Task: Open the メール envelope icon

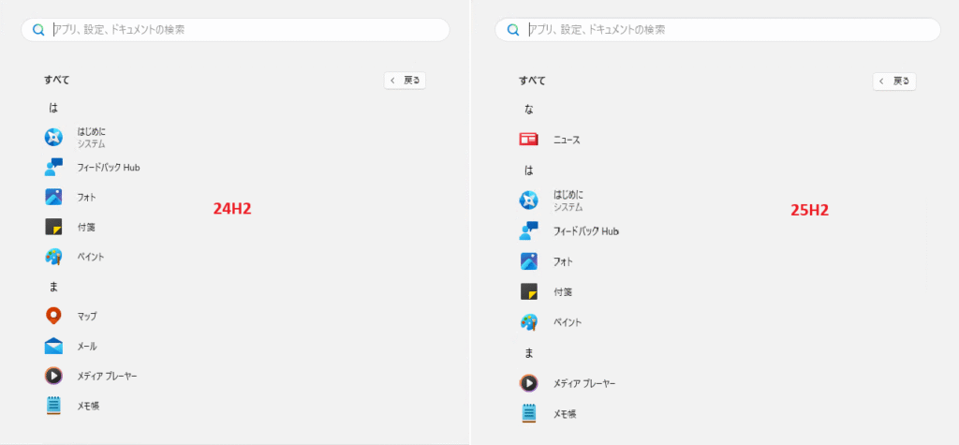Action: 53,346
